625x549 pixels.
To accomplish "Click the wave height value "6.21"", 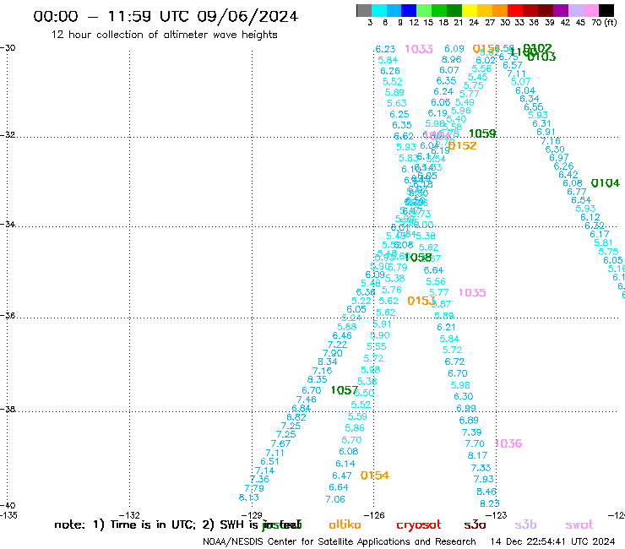I will tap(446, 327).
